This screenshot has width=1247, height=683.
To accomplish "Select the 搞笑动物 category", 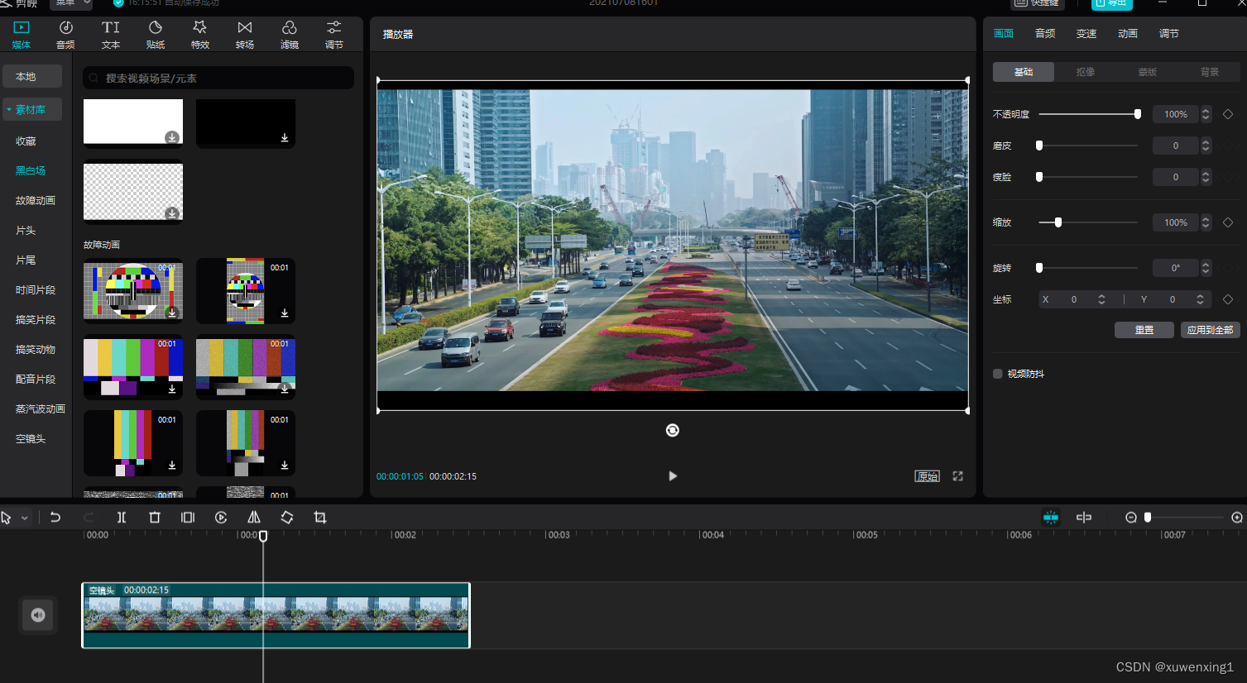I will (x=36, y=350).
